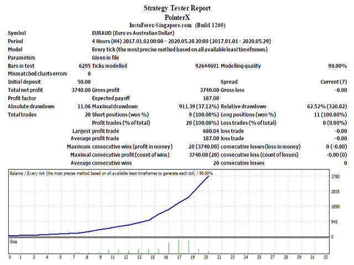Select the Total net profit value 3740.00
Viewport: 354px width, 265px height.
[x=81, y=90]
